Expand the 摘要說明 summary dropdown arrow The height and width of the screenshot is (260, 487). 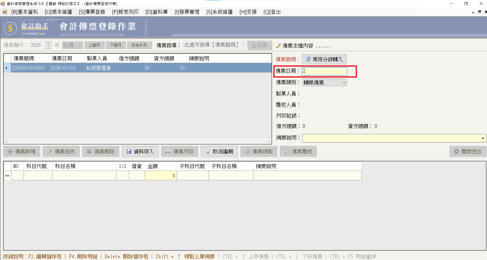(x=483, y=138)
